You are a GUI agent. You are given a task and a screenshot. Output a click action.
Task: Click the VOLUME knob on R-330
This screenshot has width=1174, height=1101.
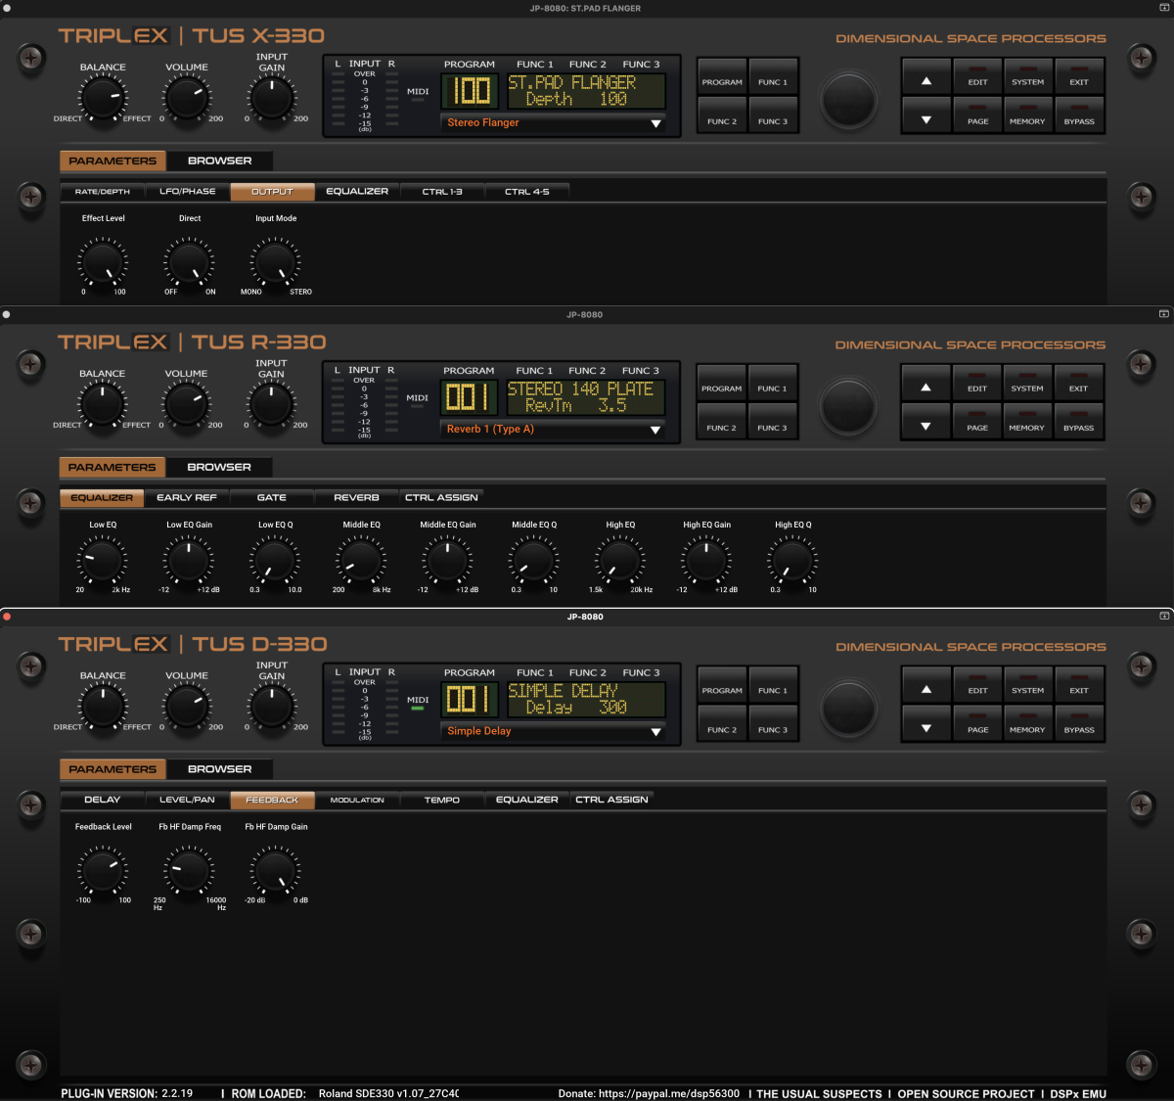tap(186, 404)
